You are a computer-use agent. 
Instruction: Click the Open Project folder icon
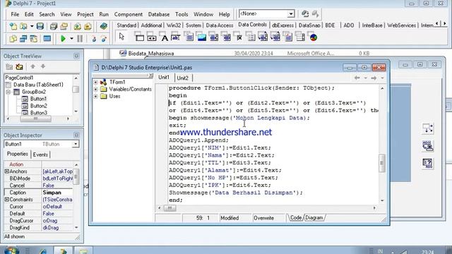point(64,27)
